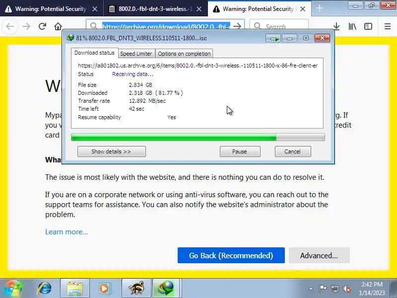
Task: Click the Firefox forward arrow button
Action: (x=26, y=26)
